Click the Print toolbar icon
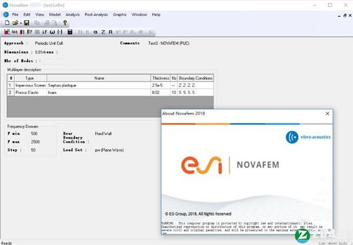Image resolution: width=353 pixels, height=245 pixels. [47, 23]
